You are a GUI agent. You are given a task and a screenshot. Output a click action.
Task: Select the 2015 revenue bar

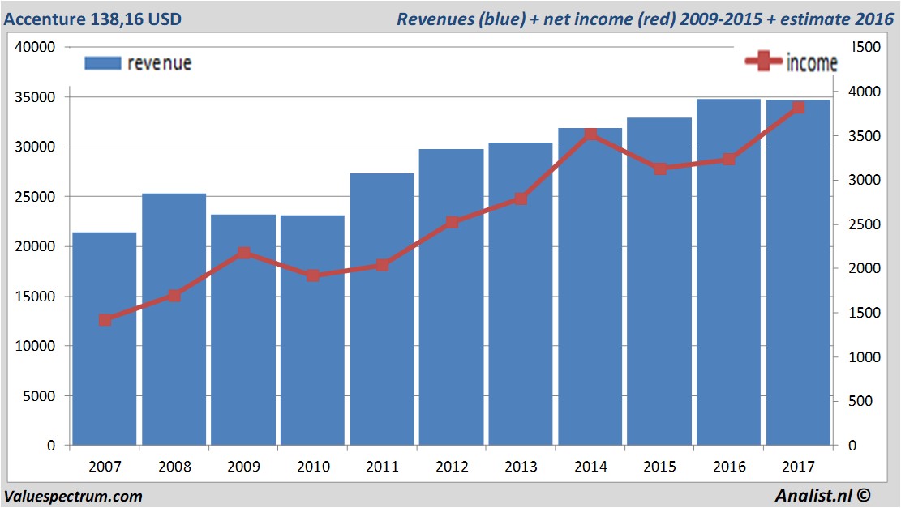[659, 281]
